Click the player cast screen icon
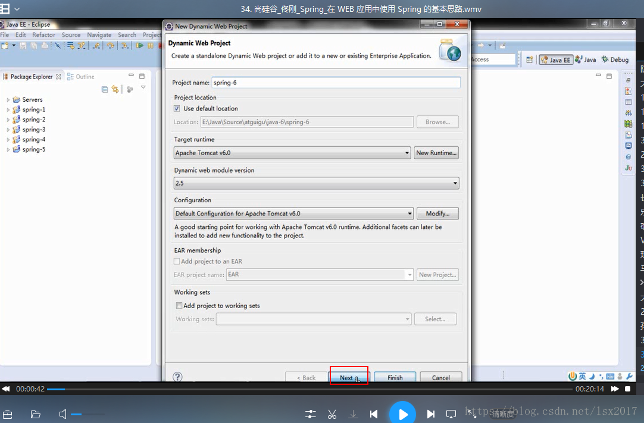Viewport: 644px width, 423px height. coord(451,414)
